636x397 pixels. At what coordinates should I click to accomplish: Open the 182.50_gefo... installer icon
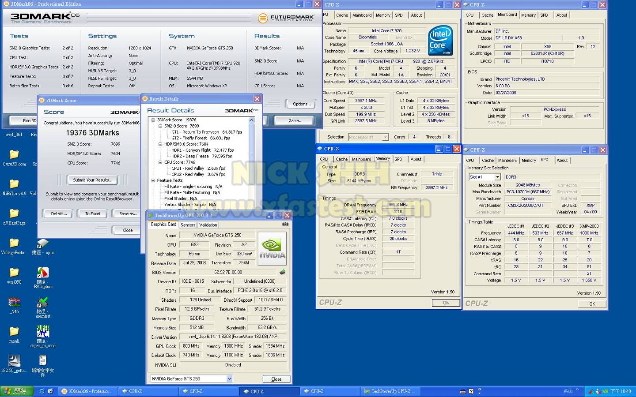coord(14,364)
